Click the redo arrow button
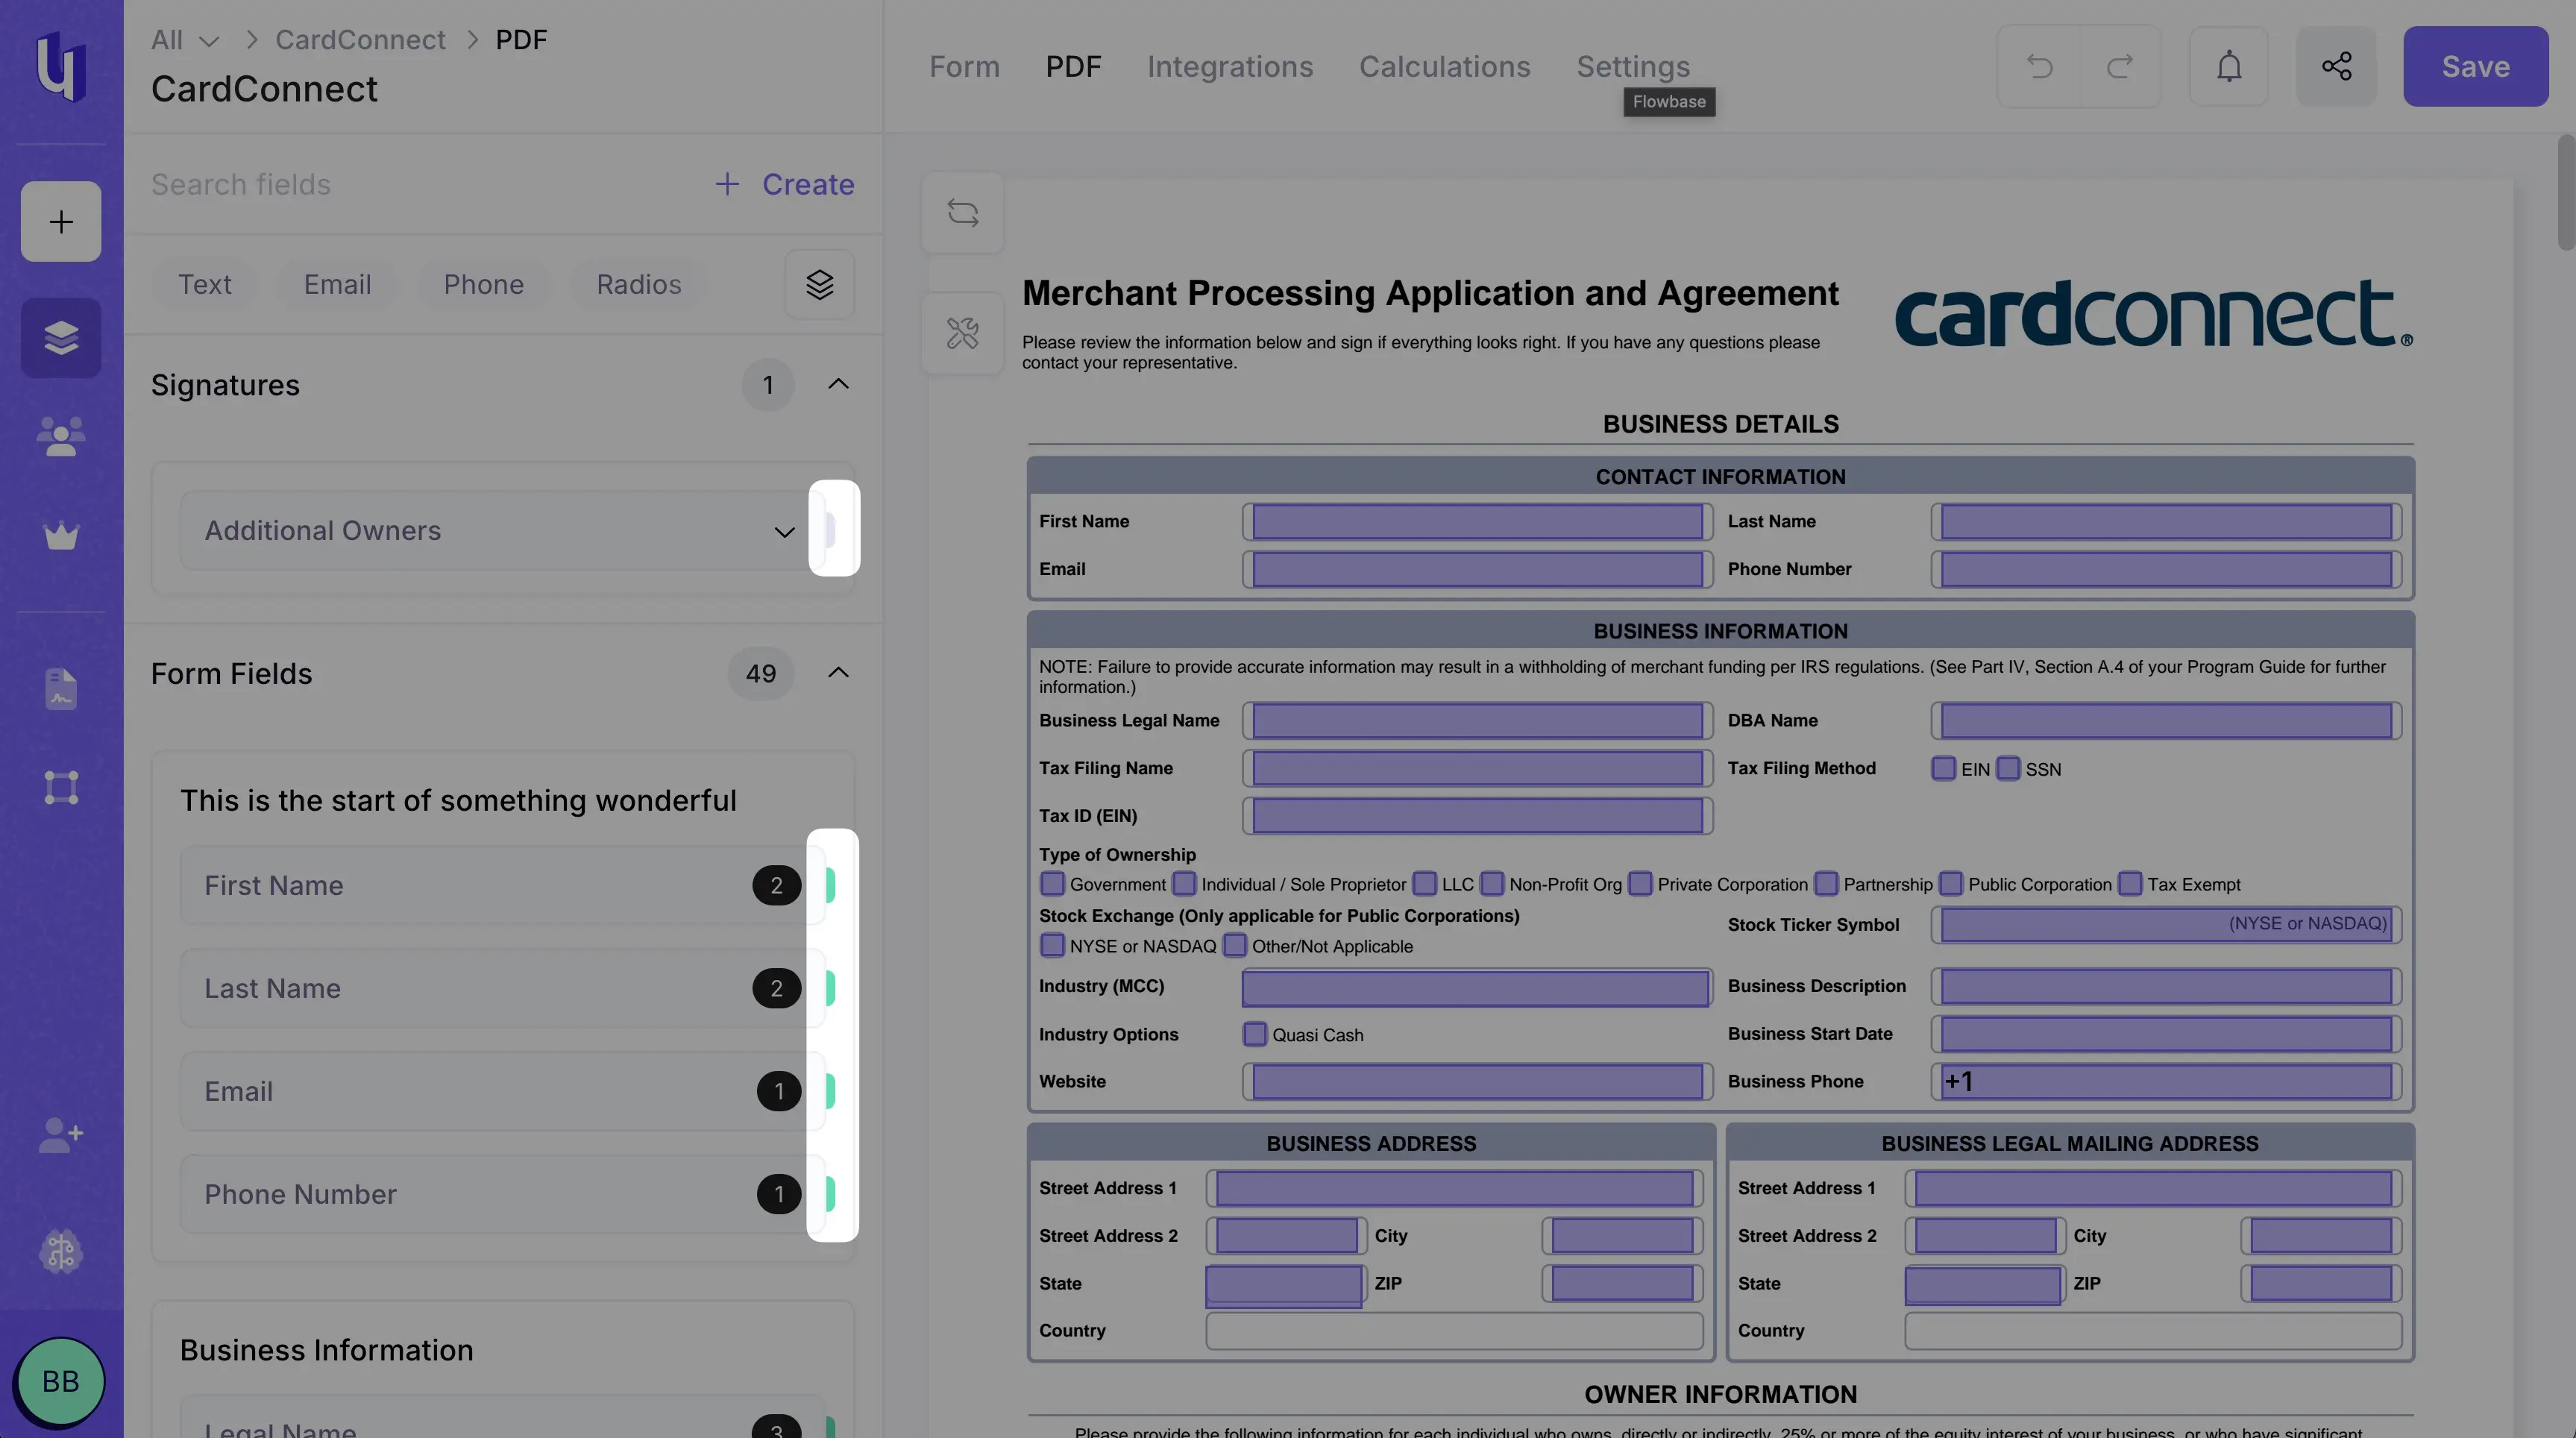Screen dimensions: 2576x1438 point(2120,66)
